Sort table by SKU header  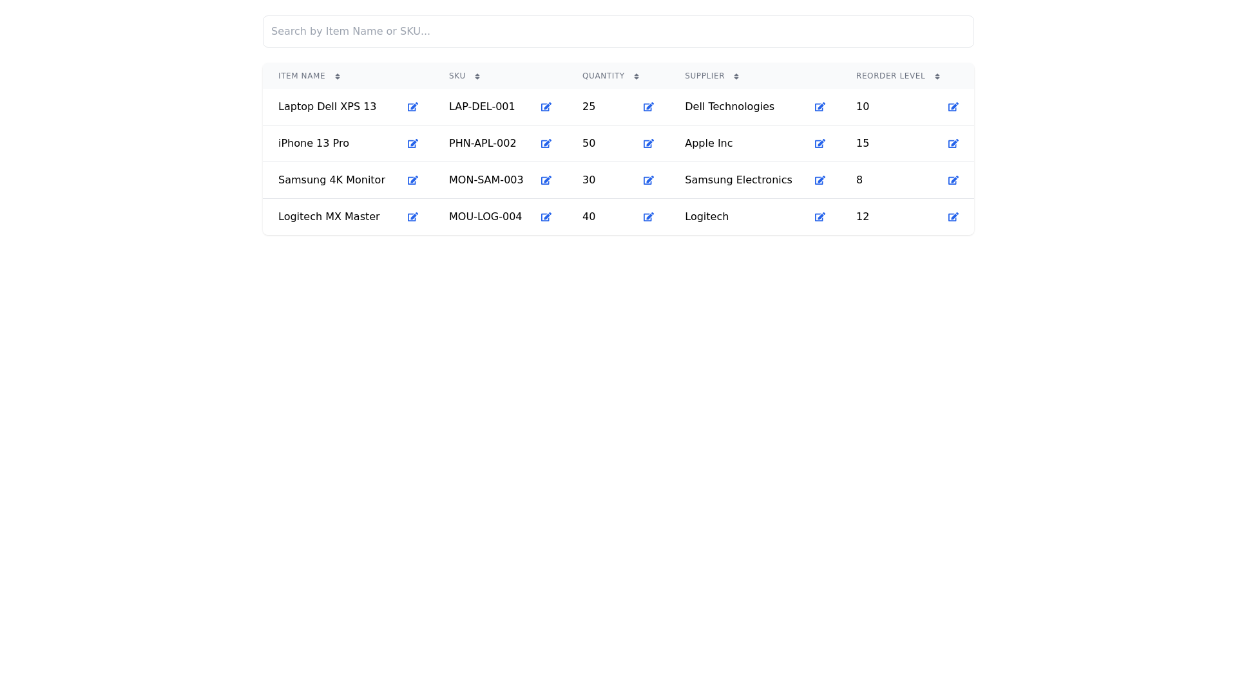(457, 76)
